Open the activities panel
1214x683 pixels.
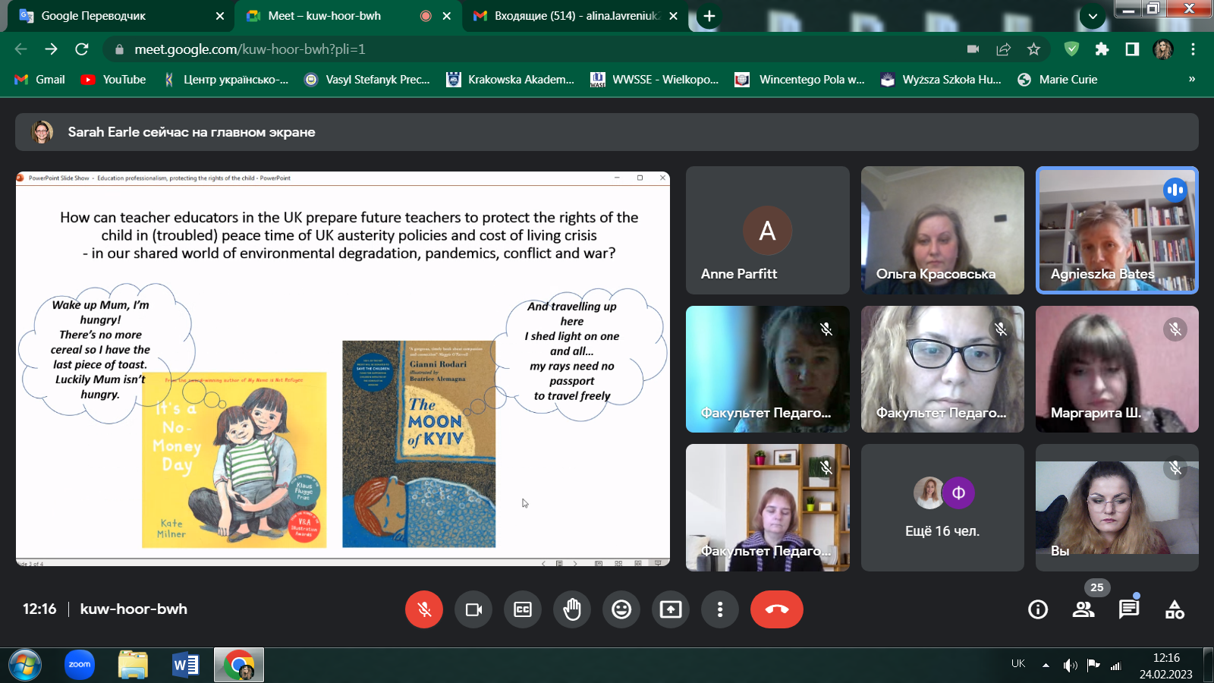[x=1175, y=609]
